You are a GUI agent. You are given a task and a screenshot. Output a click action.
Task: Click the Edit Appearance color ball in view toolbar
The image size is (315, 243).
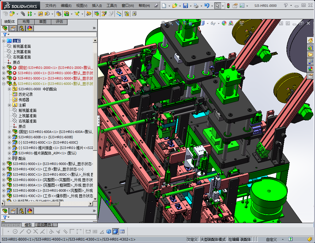(224, 23)
